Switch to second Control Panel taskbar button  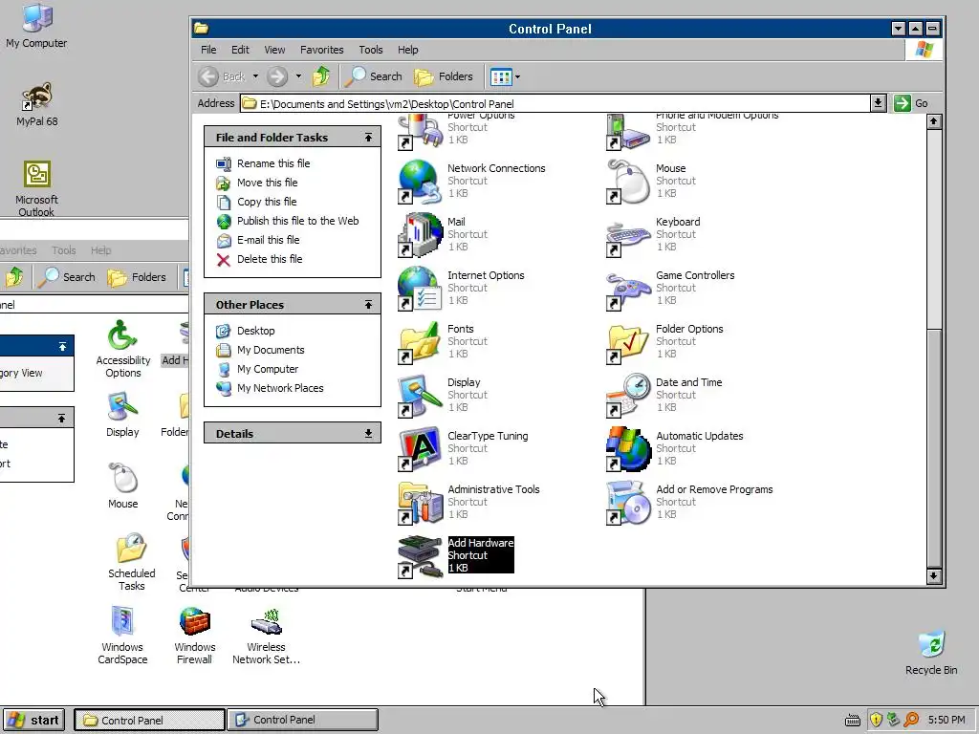point(302,720)
